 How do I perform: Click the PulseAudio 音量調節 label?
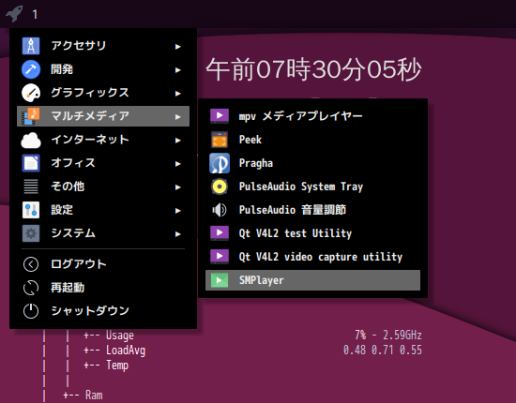pos(293,210)
